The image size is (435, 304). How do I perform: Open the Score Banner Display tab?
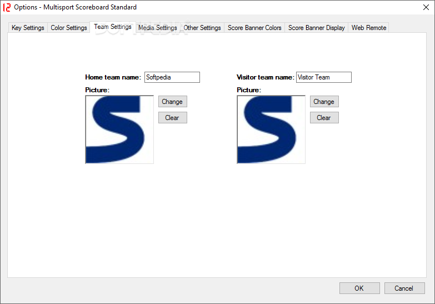point(316,28)
